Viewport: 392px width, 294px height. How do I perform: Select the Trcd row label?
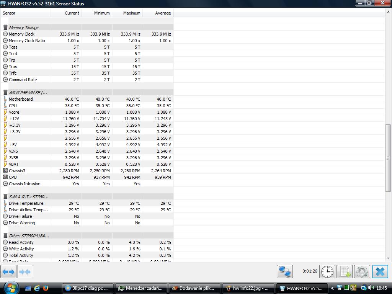13,54
